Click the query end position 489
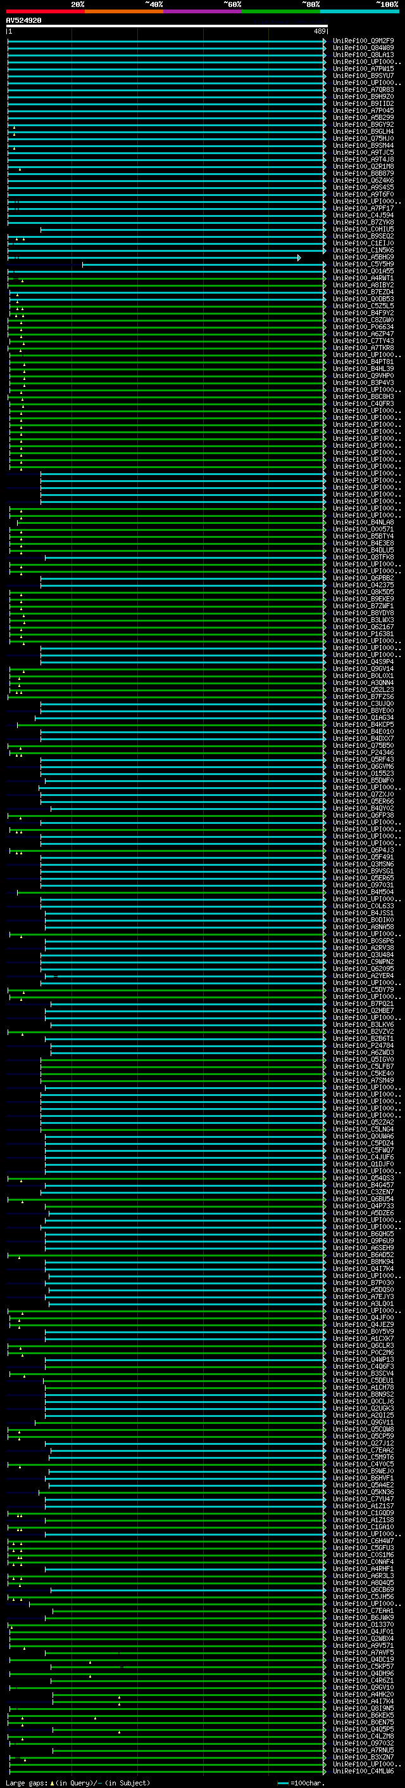This screenshot has height=1788, width=405. pos(320,32)
